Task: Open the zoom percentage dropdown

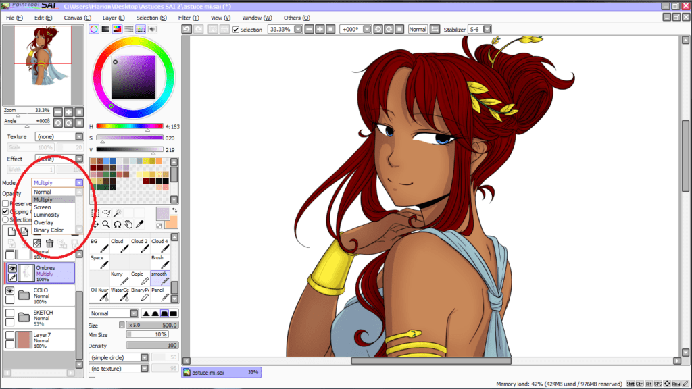Action: [x=298, y=30]
